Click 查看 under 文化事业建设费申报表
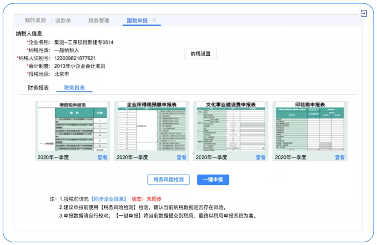The image size is (377, 245). click(x=261, y=158)
